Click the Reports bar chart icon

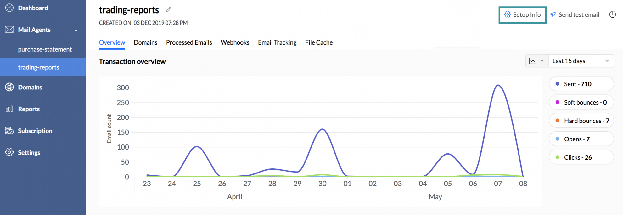(x=9, y=109)
